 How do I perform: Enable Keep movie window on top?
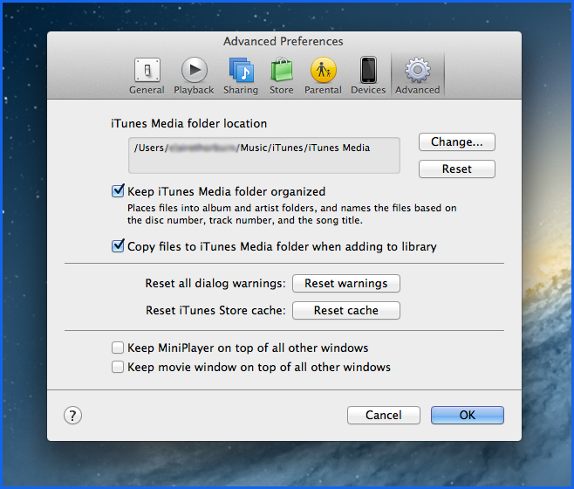(118, 367)
